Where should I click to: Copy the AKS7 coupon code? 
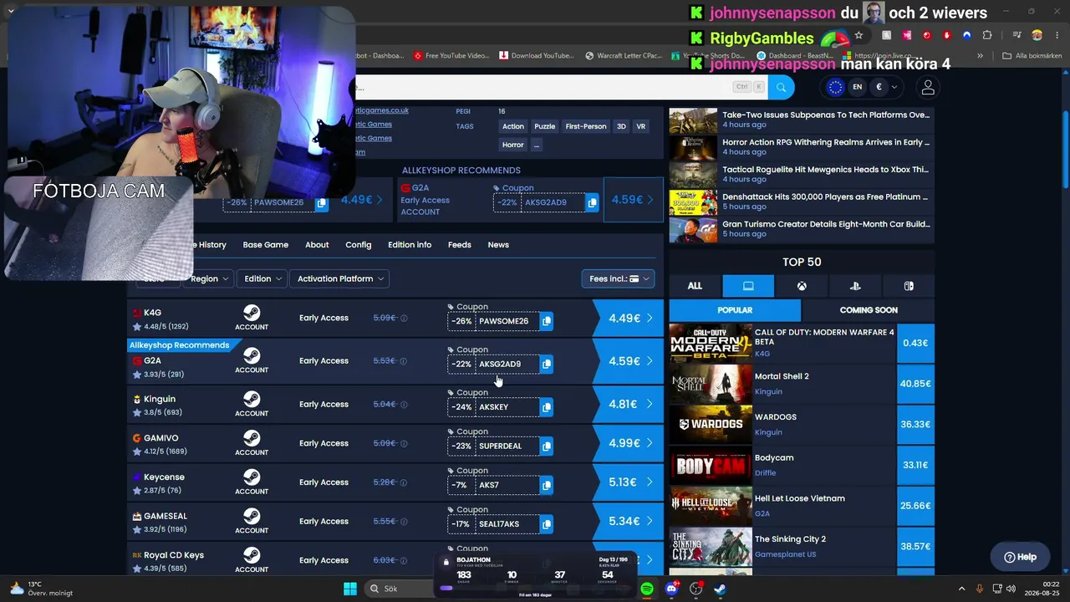coord(546,485)
